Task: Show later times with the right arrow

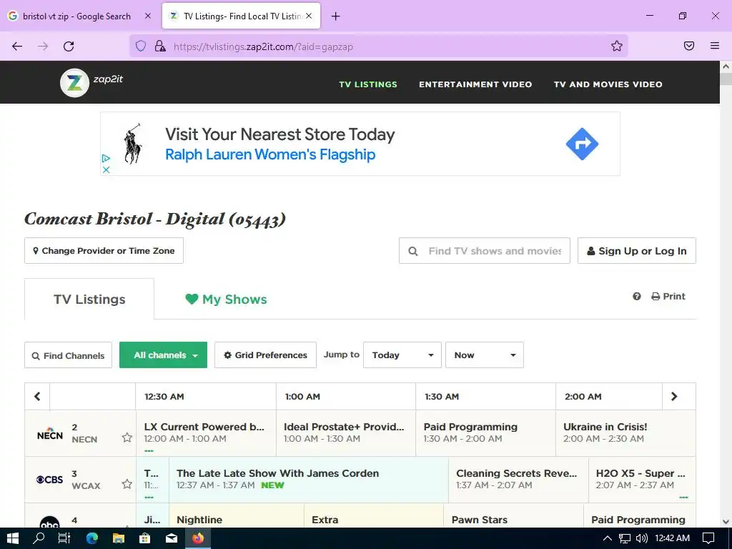Action: (x=674, y=396)
